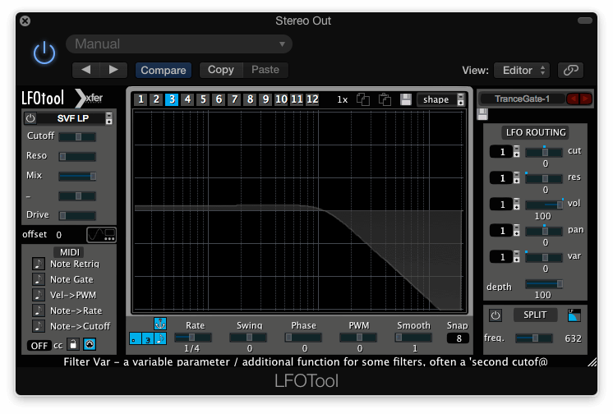Select the triplet rate mode icon
613x414 pixels.
pyautogui.click(x=148, y=338)
